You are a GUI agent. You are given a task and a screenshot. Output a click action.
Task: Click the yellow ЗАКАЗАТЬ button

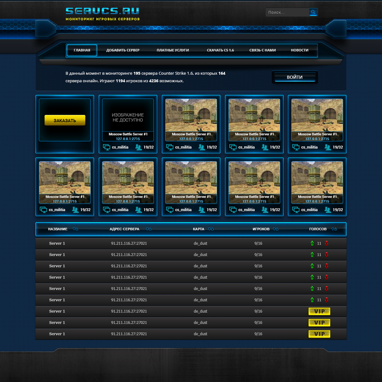pyautogui.click(x=65, y=120)
